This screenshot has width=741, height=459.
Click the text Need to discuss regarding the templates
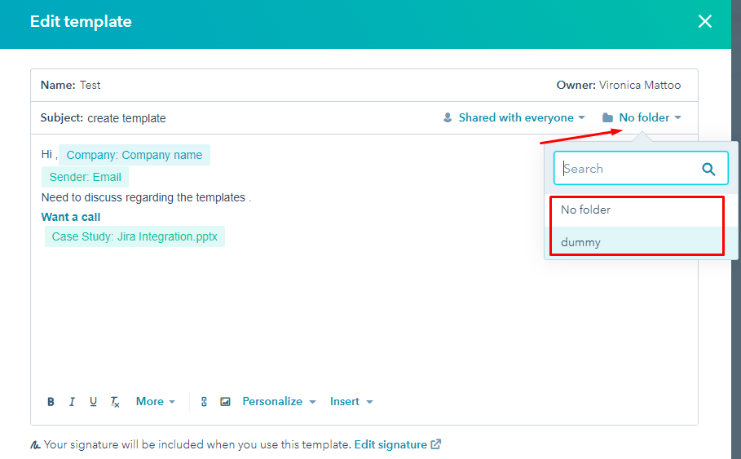coord(143,197)
